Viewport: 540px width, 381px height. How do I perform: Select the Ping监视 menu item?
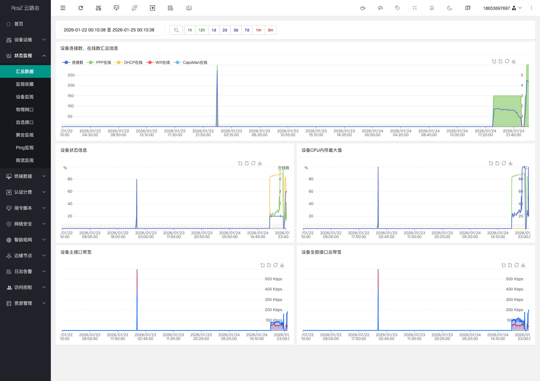25,148
